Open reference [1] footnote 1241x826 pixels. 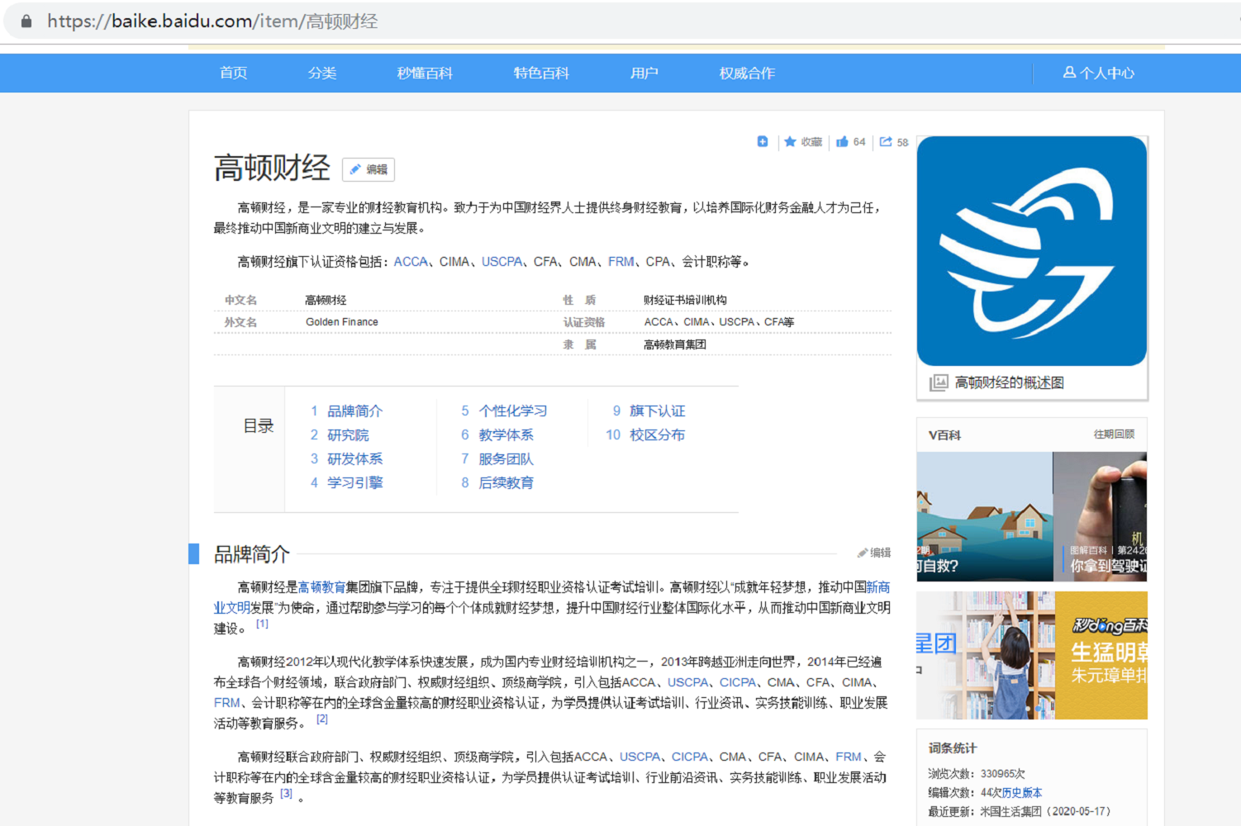(262, 624)
